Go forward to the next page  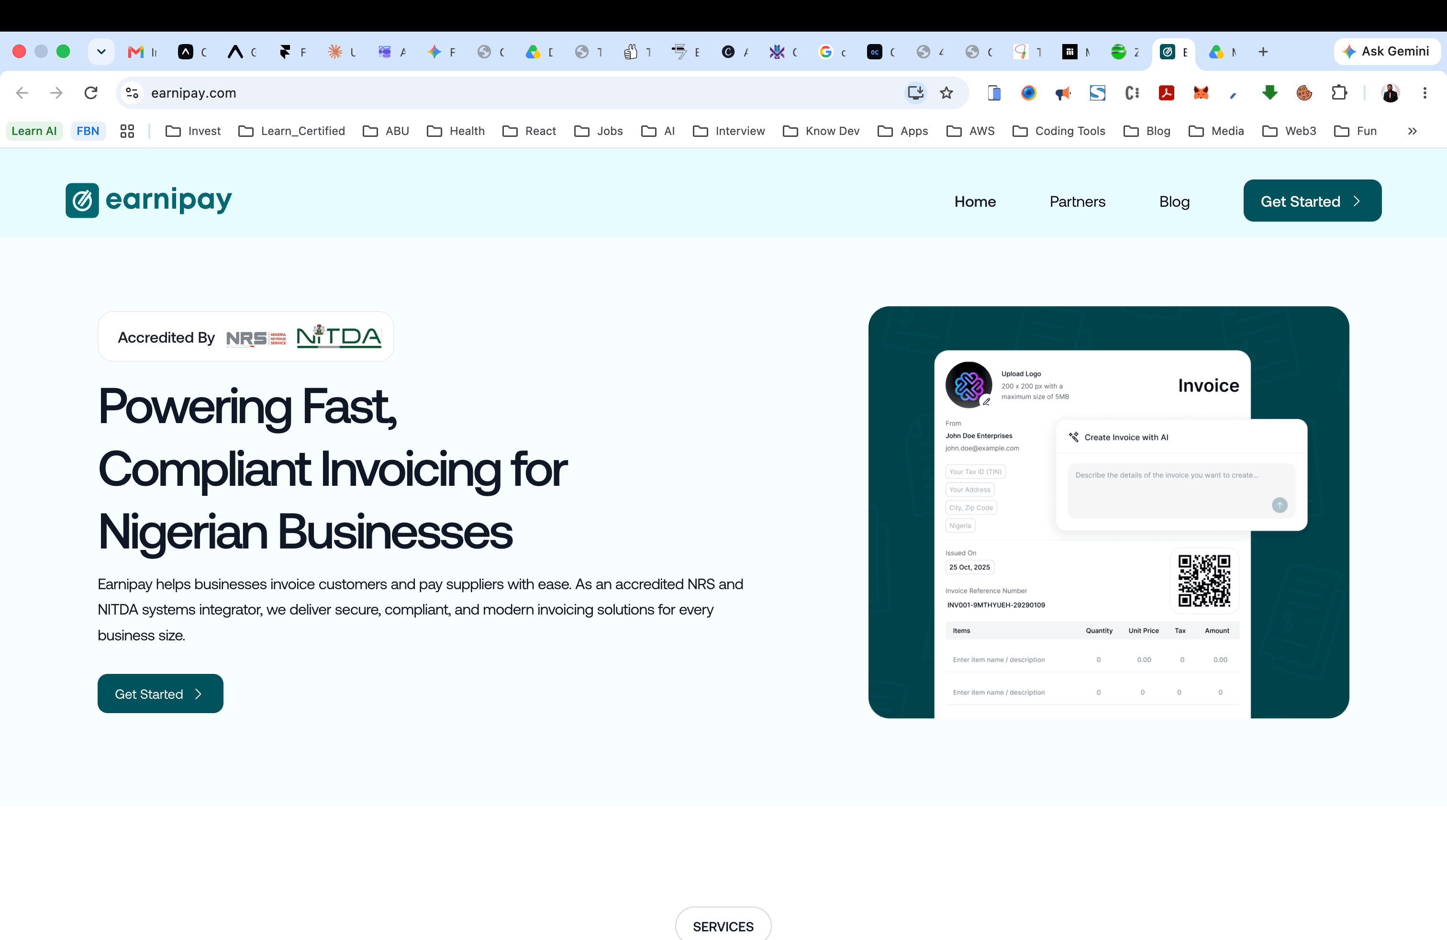56,93
